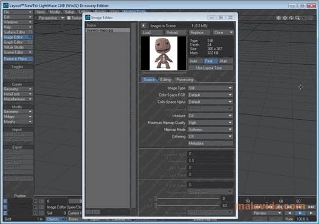The image size is (319, 224).
Task: Open Graph Editor from sidebar
Action: [18, 42]
